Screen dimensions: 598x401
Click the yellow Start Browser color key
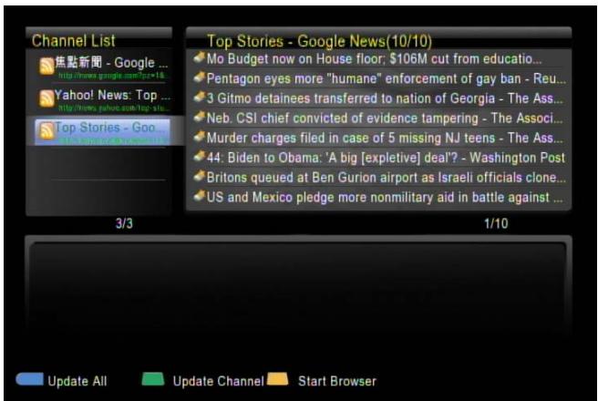278,379
